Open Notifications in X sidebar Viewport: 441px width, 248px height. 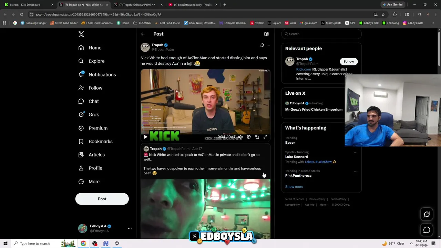[97, 74]
